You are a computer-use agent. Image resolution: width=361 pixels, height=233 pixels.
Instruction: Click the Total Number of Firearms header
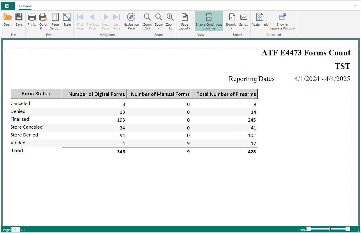224,94
